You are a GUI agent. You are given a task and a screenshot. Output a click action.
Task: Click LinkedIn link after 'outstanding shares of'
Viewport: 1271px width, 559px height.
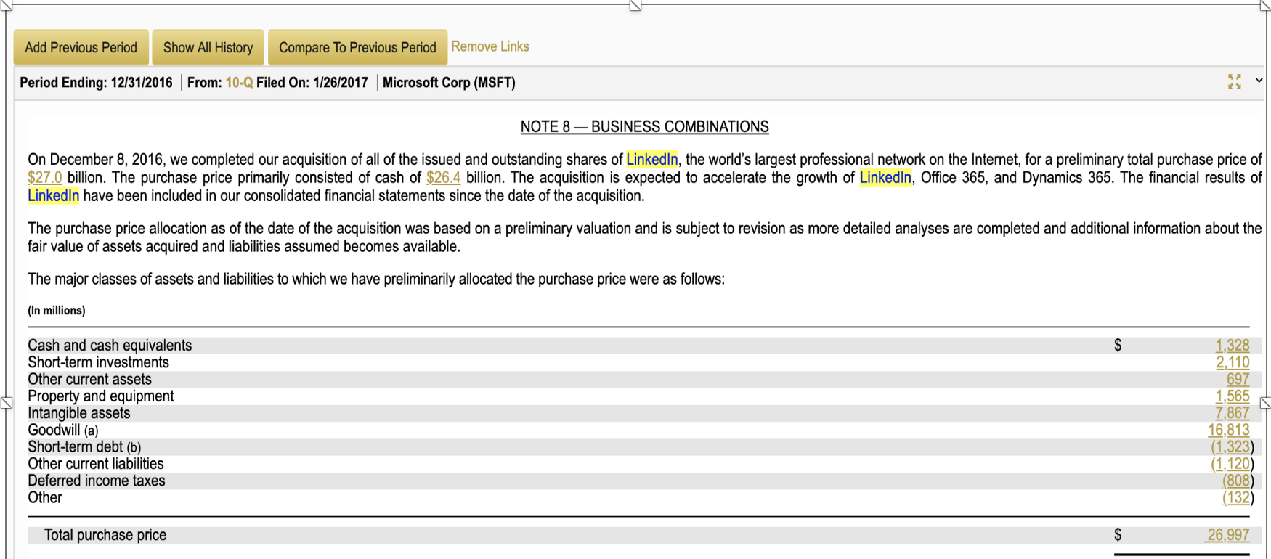point(651,160)
